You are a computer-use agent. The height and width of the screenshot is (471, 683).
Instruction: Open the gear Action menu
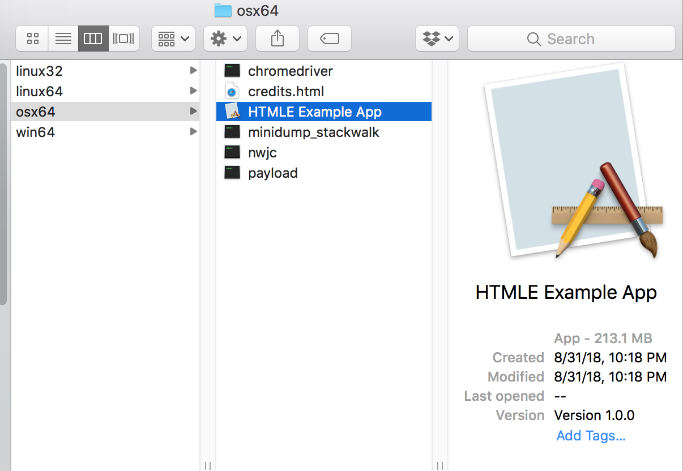(225, 38)
